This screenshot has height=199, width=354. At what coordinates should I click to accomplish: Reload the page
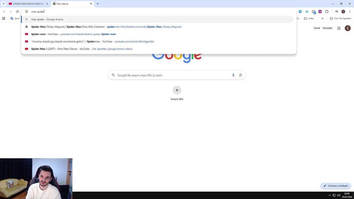click(17, 12)
